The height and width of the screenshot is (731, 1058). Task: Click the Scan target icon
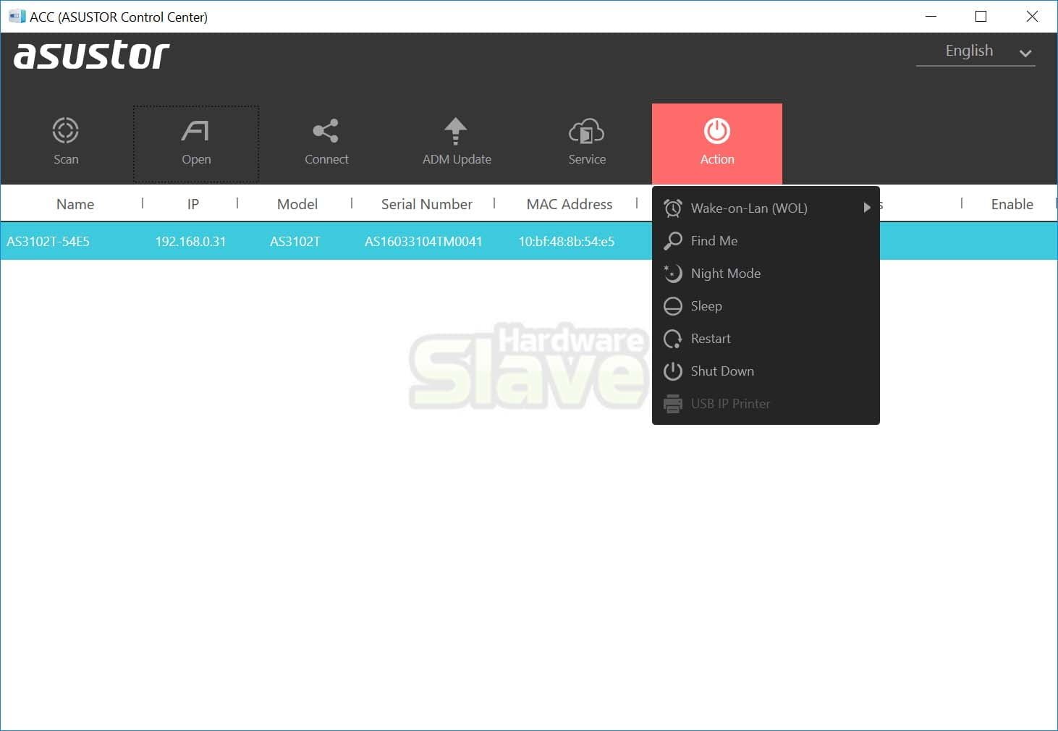pyautogui.click(x=65, y=131)
